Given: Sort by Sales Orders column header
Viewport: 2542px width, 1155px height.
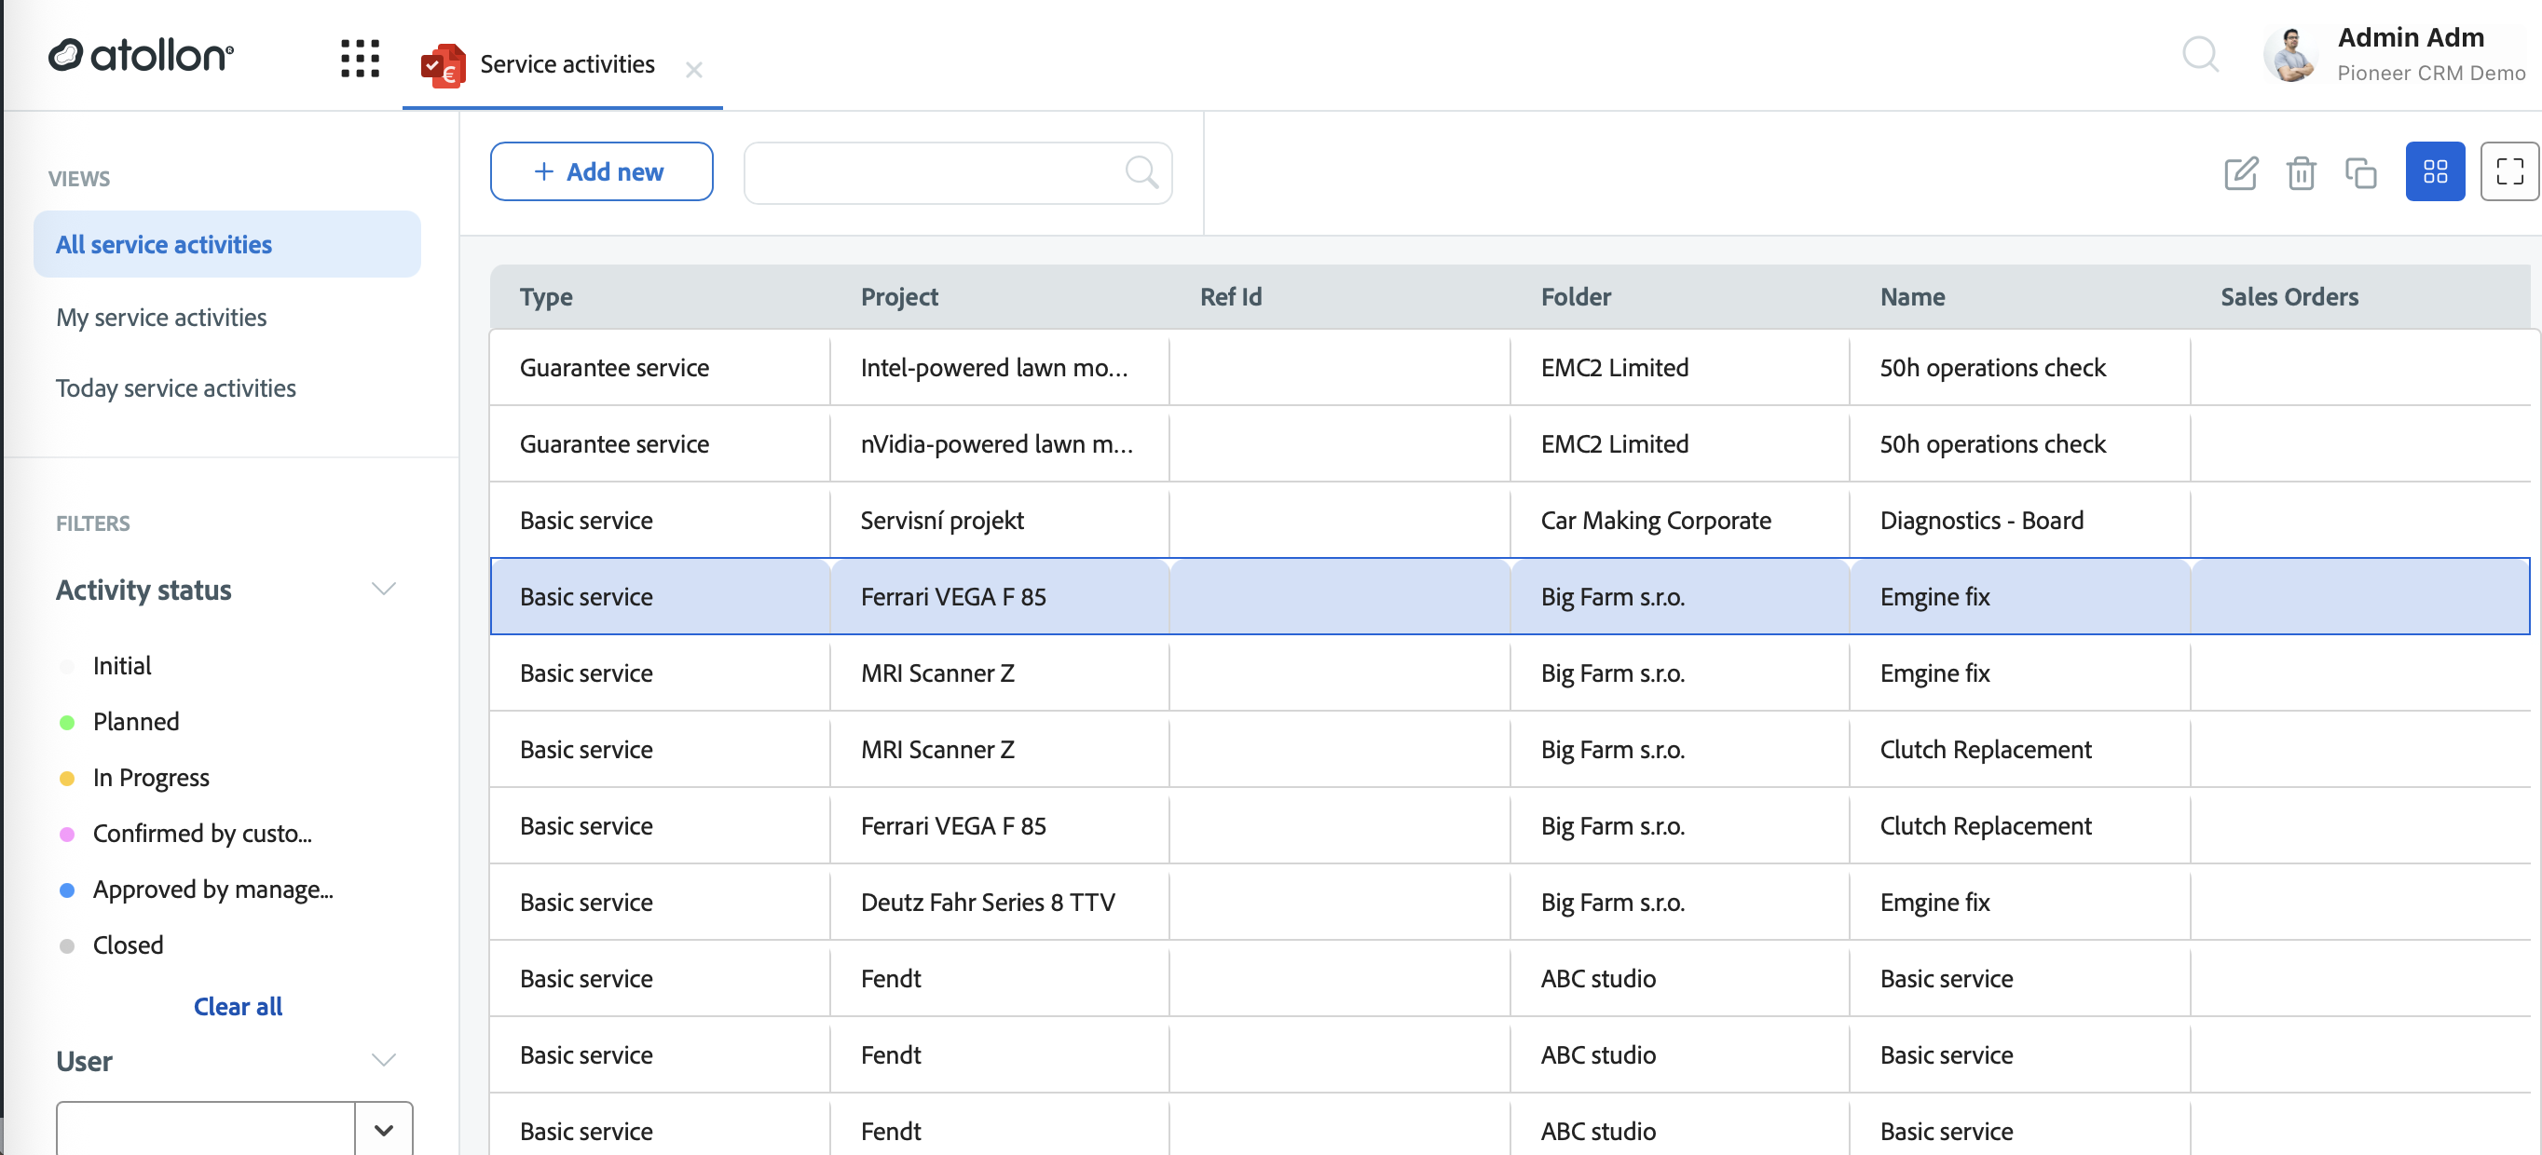Looking at the screenshot, I should pos(2289,297).
